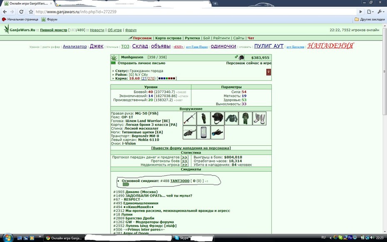This screenshot has height=242, width=387.
Task: Click the RU language indicator on the taskbar
Action: pos(323,237)
